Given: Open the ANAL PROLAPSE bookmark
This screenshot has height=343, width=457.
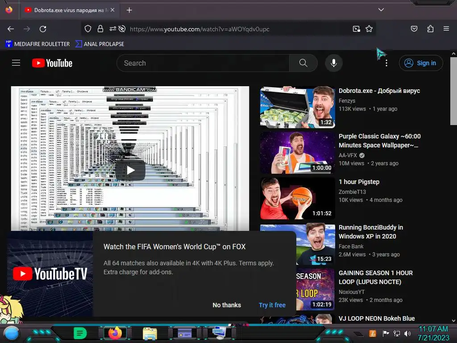Looking at the screenshot, I should 100,44.
